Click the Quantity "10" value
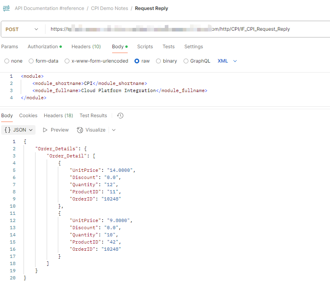This screenshot has height=281, width=330. pos(110,235)
